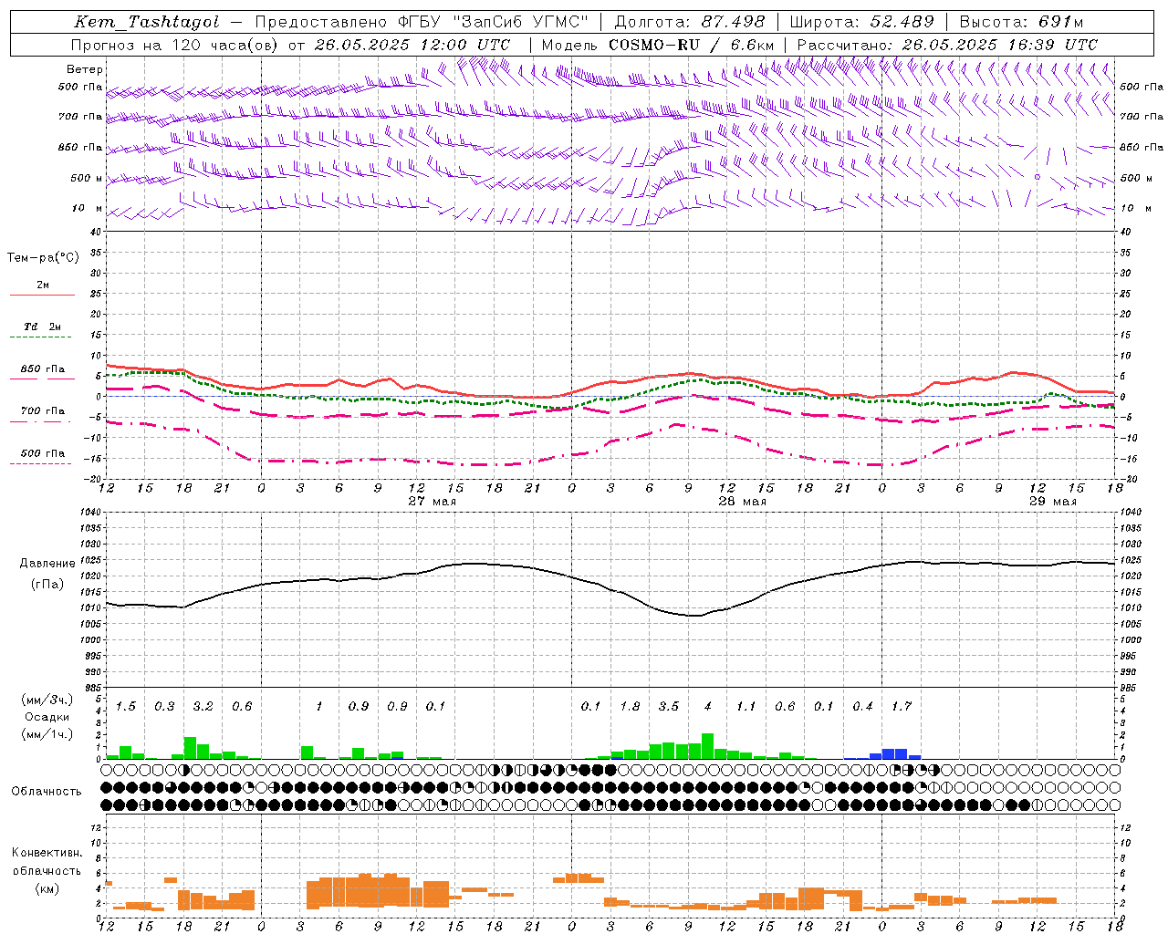Click the Ветер panel label
Screen dimensions: 1168x934
(x=85, y=69)
